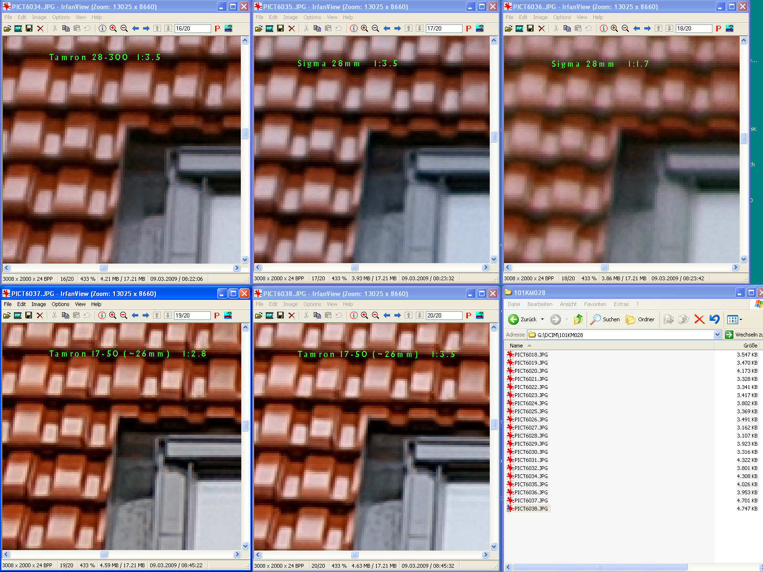763x572 pixels.
Task: Expand the Explorer address bar dropdown
Action: point(717,335)
